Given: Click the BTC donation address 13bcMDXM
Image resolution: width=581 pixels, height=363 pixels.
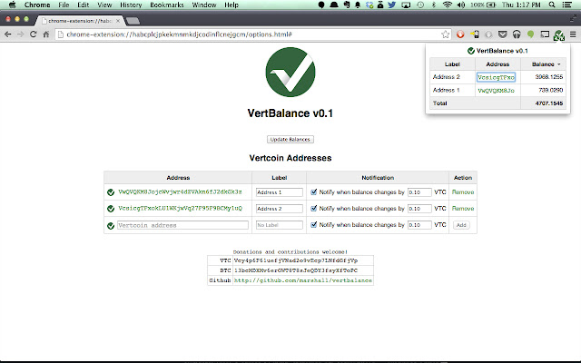Looking at the screenshot, I should [x=296, y=270].
